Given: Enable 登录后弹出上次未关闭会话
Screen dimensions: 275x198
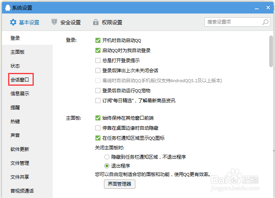Looking at the screenshot, I should [x=98, y=71].
